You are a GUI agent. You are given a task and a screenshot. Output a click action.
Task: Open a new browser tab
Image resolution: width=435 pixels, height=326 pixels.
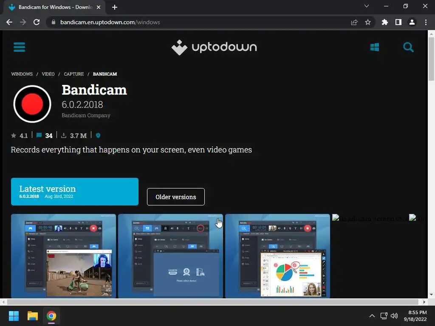[115, 7]
